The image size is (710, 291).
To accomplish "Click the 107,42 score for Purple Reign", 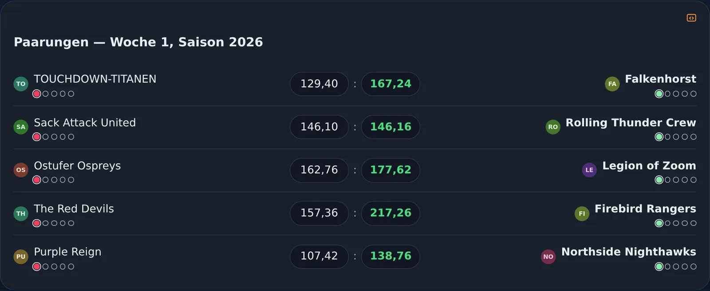I will 319,256.
